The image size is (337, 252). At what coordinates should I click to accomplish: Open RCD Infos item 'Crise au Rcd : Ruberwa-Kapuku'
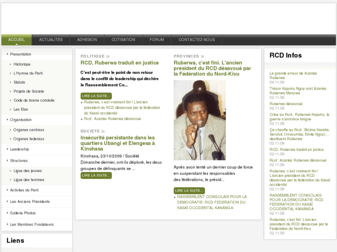[x=299, y=117]
